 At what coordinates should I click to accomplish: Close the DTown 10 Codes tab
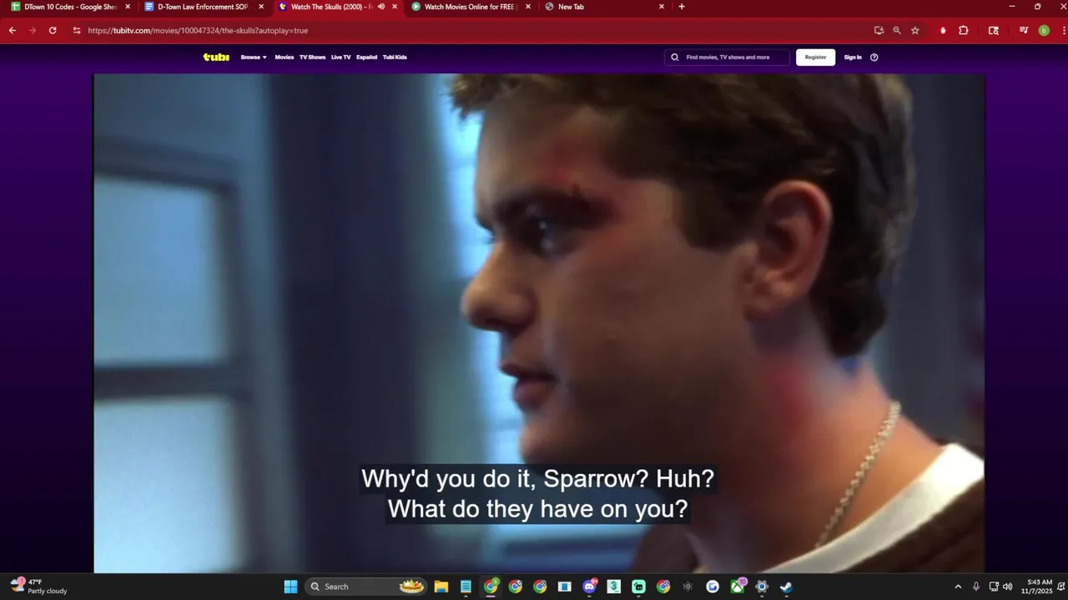coord(128,7)
